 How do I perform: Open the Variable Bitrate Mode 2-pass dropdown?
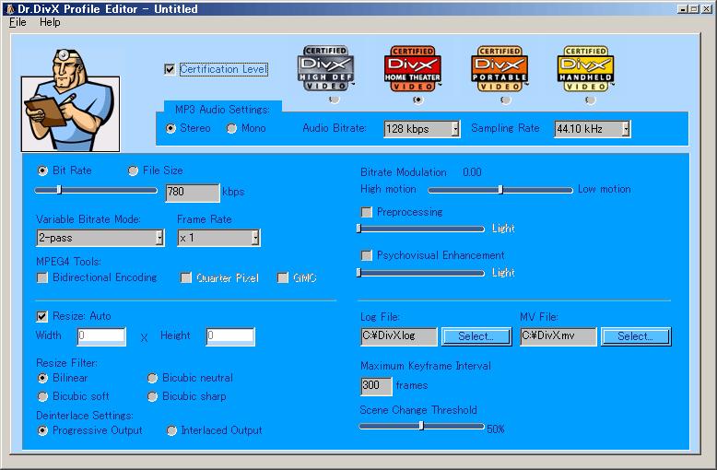[x=100, y=238]
